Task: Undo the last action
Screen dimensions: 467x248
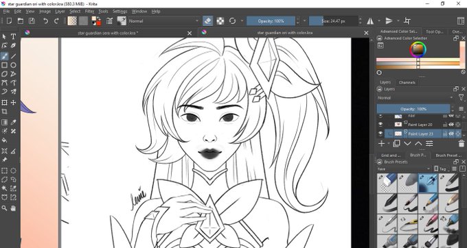Action: click(45, 21)
